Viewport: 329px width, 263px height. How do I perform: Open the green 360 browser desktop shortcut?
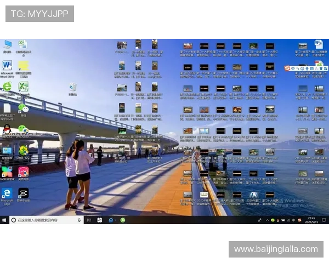(7, 87)
